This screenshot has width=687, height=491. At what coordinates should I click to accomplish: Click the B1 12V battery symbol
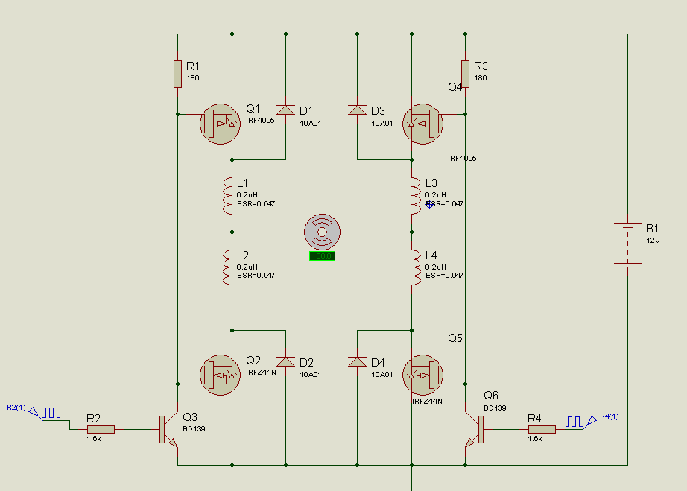tap(627, 244)
